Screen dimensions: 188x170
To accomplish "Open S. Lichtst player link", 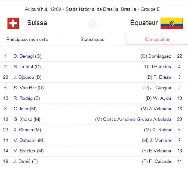I will tap(23, 67).
